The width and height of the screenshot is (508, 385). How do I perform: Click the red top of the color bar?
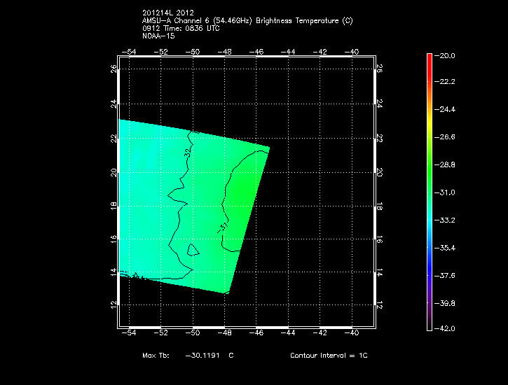tap(429, 59)
